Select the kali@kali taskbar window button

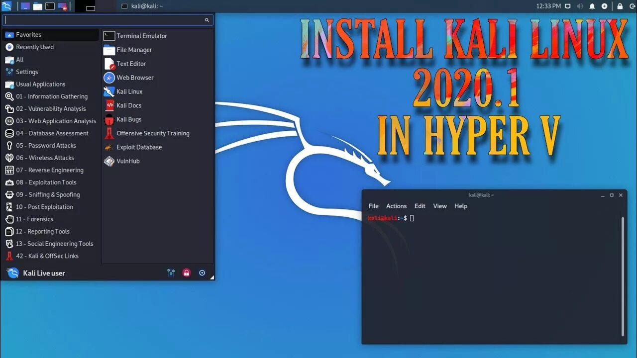[142, 6]
